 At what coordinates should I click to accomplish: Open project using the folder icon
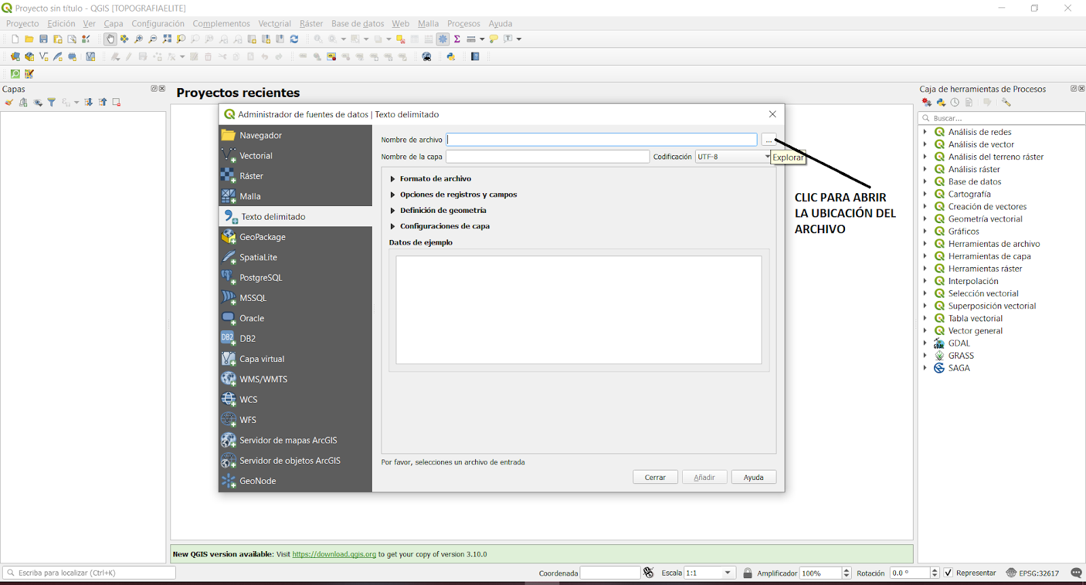click(x=29, y=39)
